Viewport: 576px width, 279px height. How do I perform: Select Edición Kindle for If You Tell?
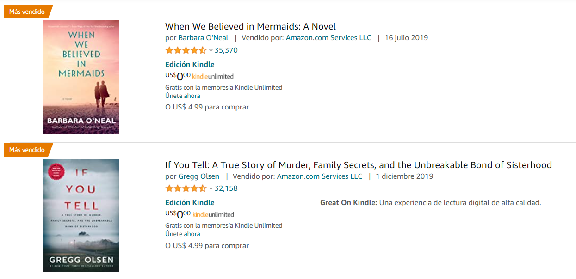pyautogui.click(x=190, y=202)
